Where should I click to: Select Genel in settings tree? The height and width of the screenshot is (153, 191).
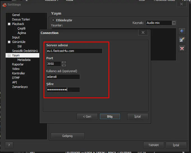coord(16,15)
